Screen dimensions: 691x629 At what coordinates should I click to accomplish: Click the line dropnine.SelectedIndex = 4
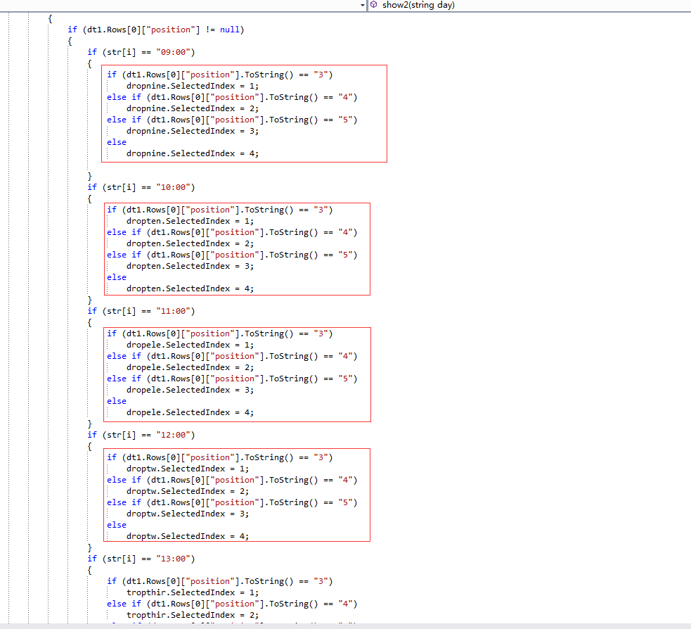pos(192,153)
